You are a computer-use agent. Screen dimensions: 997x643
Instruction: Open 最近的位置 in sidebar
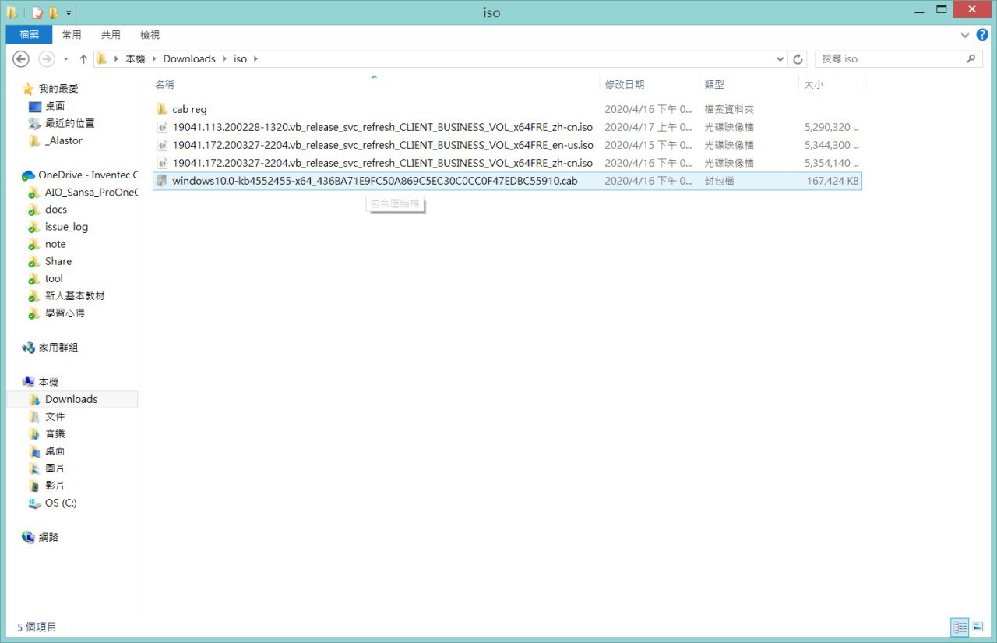[x=69, y=123]
